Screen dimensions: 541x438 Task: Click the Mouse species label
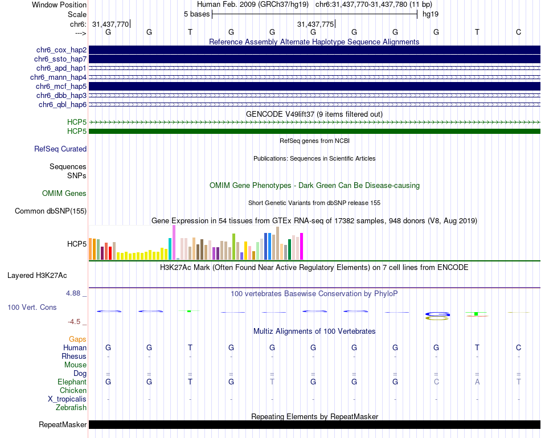(75, 365)
